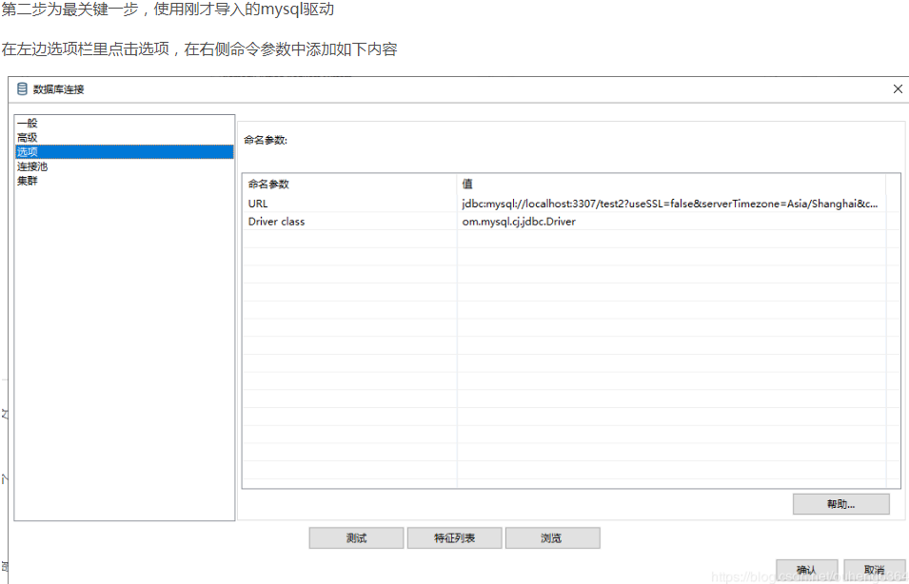Confirm with the 确认 button
This screenshot has width=909, height=584.
point(807,571)
